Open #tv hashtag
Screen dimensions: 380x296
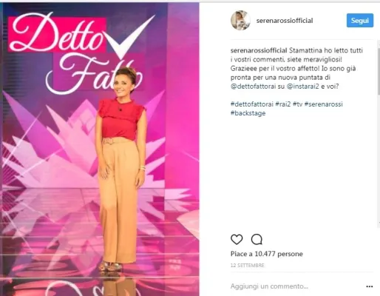point(297,104)
